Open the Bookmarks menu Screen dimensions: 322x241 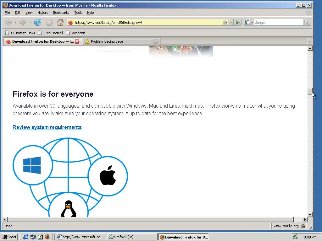[x=61, y=13]
